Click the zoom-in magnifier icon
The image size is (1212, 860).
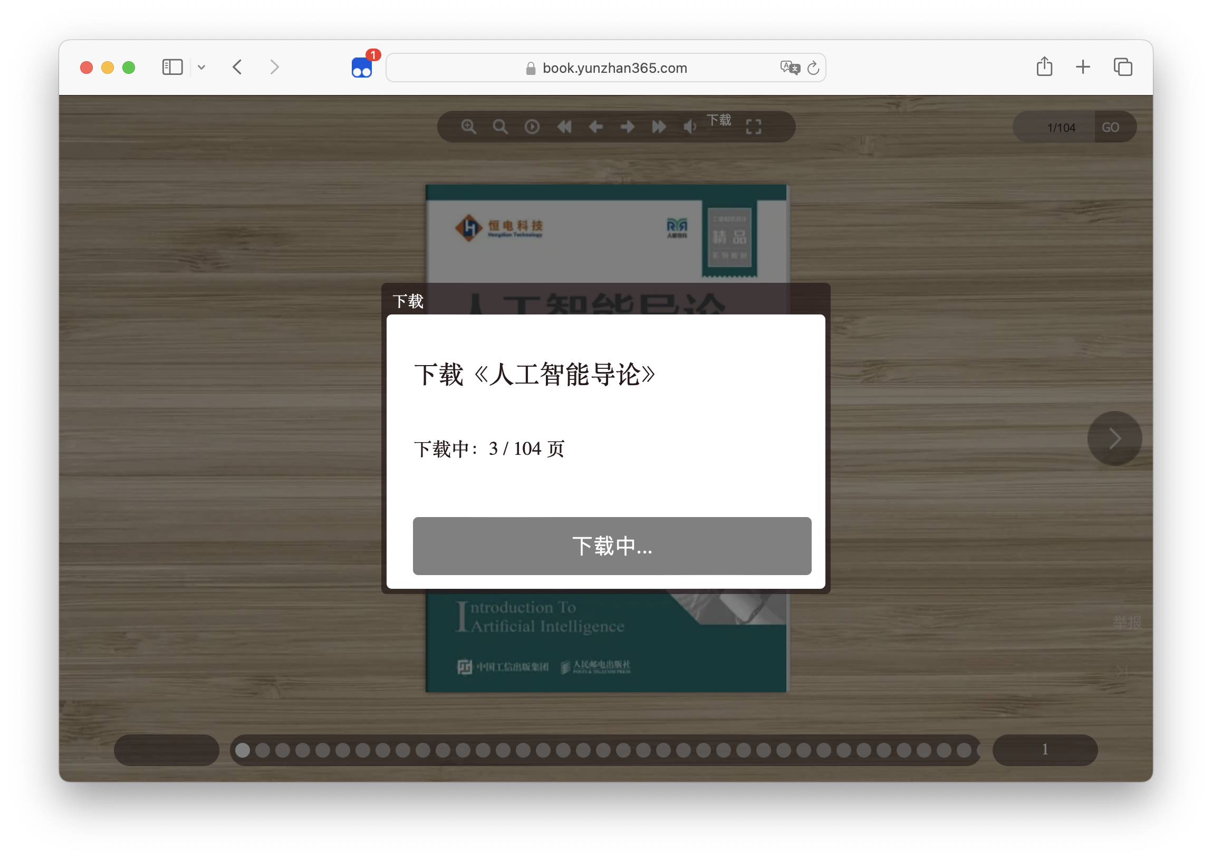coord(468,127)
